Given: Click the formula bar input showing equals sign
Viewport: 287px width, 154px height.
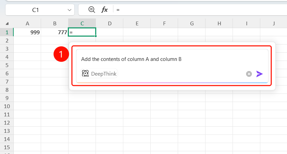Looking at the screenshot, I should (200, 10).
